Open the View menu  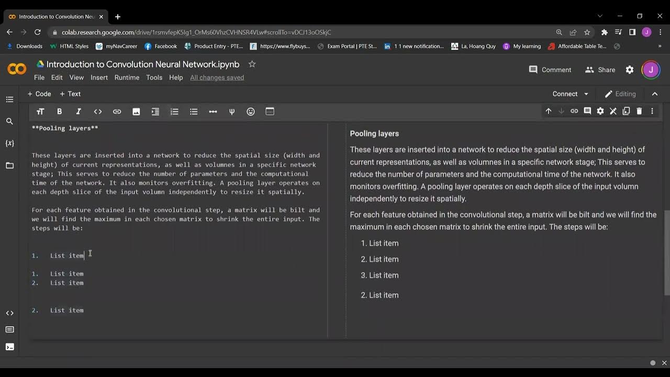(x=76, y=77)
